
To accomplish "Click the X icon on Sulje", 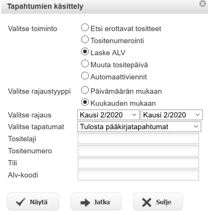I will pos(147,202).
